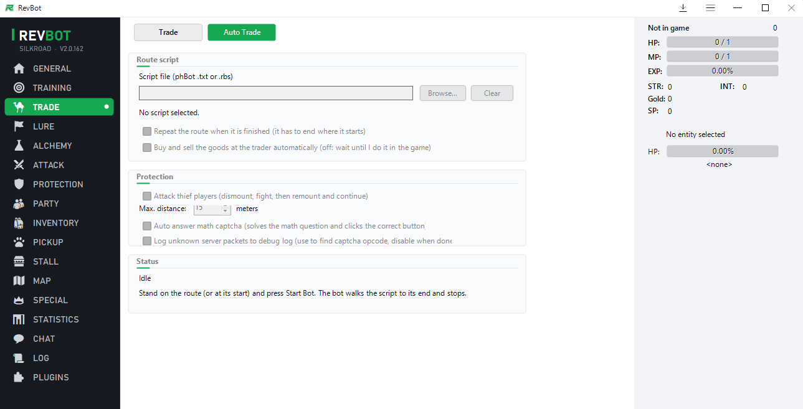This screenshot has height=409, width=803.
Task: Click the Pickup paw icon
Action: point(19,242)
